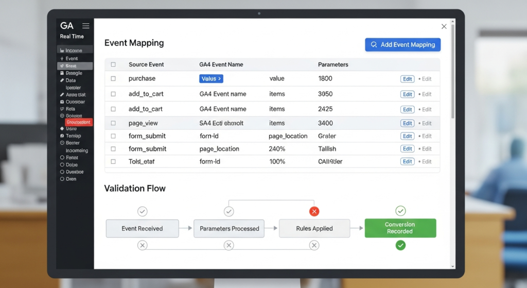
Task: Click the red X above Rules Applied
Action: click(314, 211)
